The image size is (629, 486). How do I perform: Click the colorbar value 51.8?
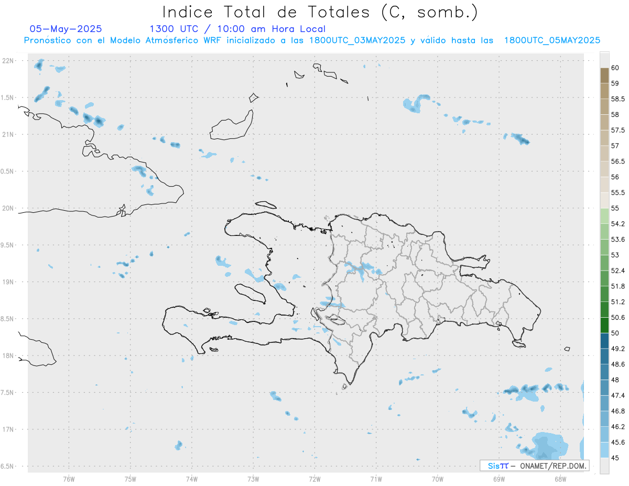617,286
